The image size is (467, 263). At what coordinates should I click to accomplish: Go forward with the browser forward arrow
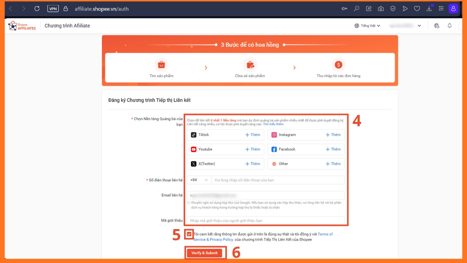(24, 9)
